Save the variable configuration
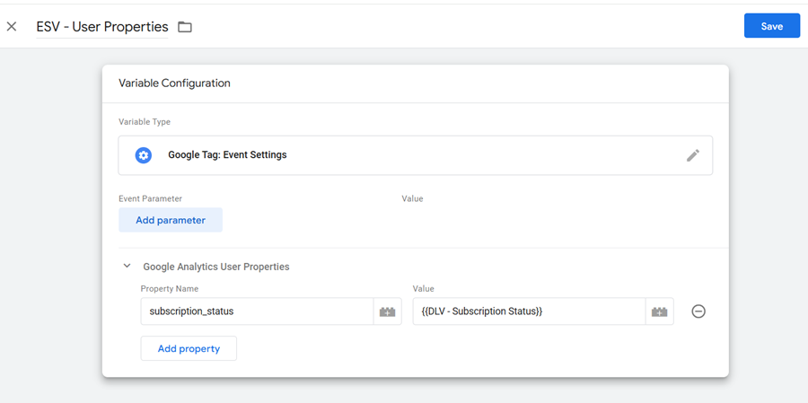Viewport: 808px width, 403px height. [771, 26]
